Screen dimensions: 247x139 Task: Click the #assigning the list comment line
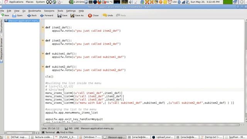[x=71, y=109]
